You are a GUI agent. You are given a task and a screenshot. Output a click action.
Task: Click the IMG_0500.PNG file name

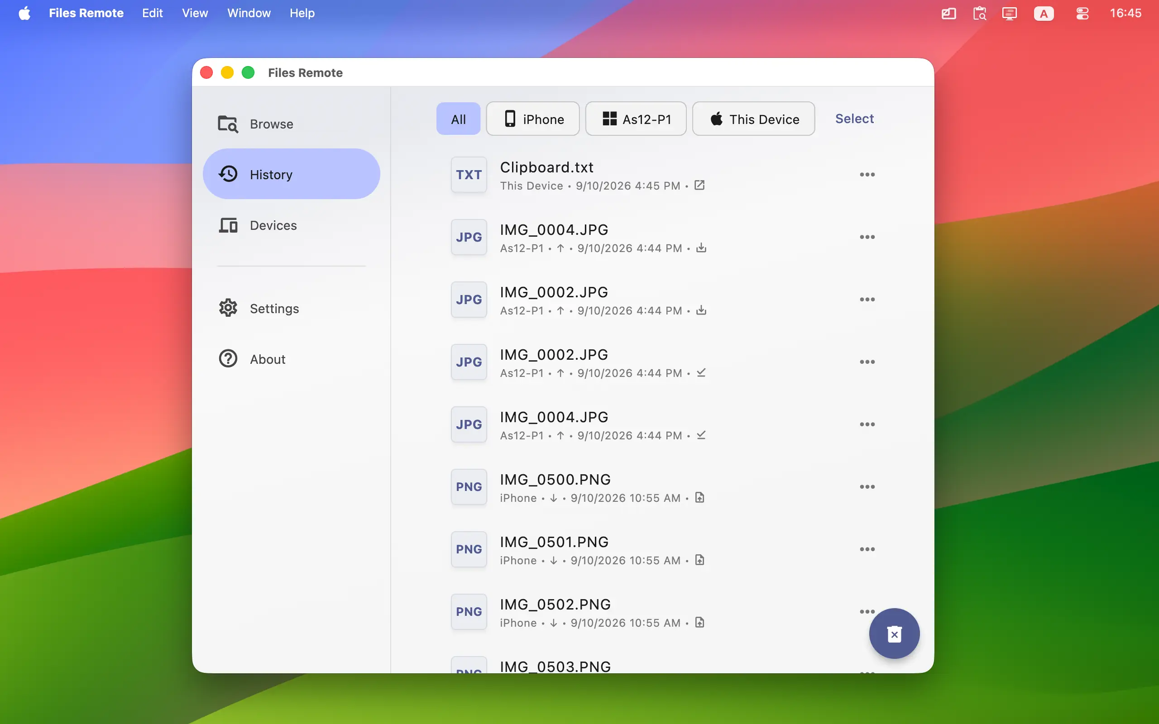click(555, 479)
